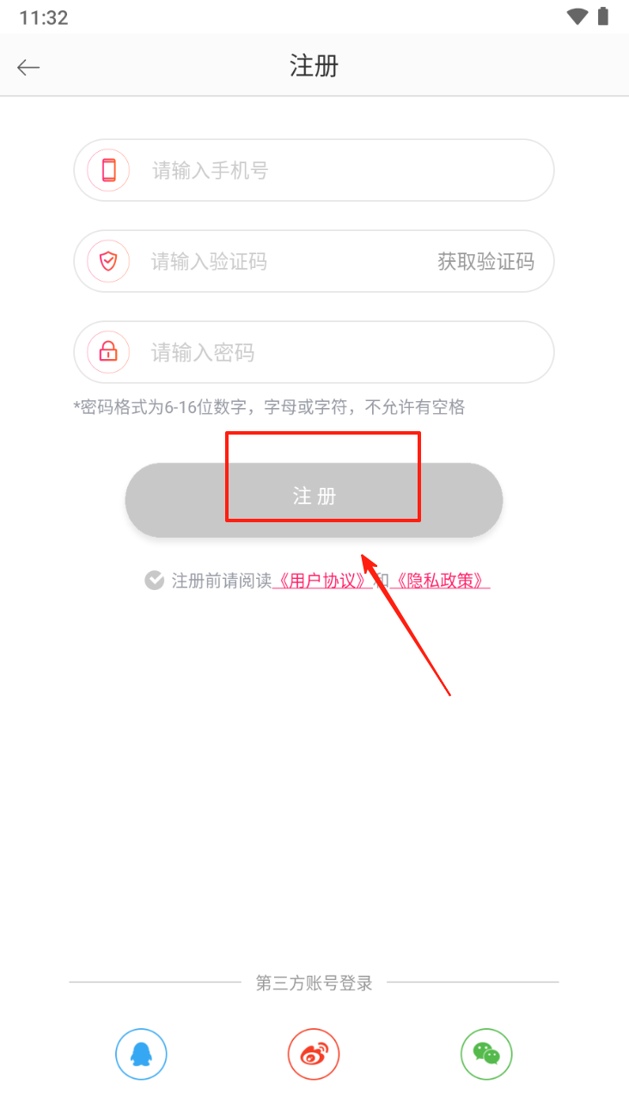Screen dimensions: 629x1120
Task: Toggle the agreement checkbox before 注册前请阅读
Action: pos(154,581)
